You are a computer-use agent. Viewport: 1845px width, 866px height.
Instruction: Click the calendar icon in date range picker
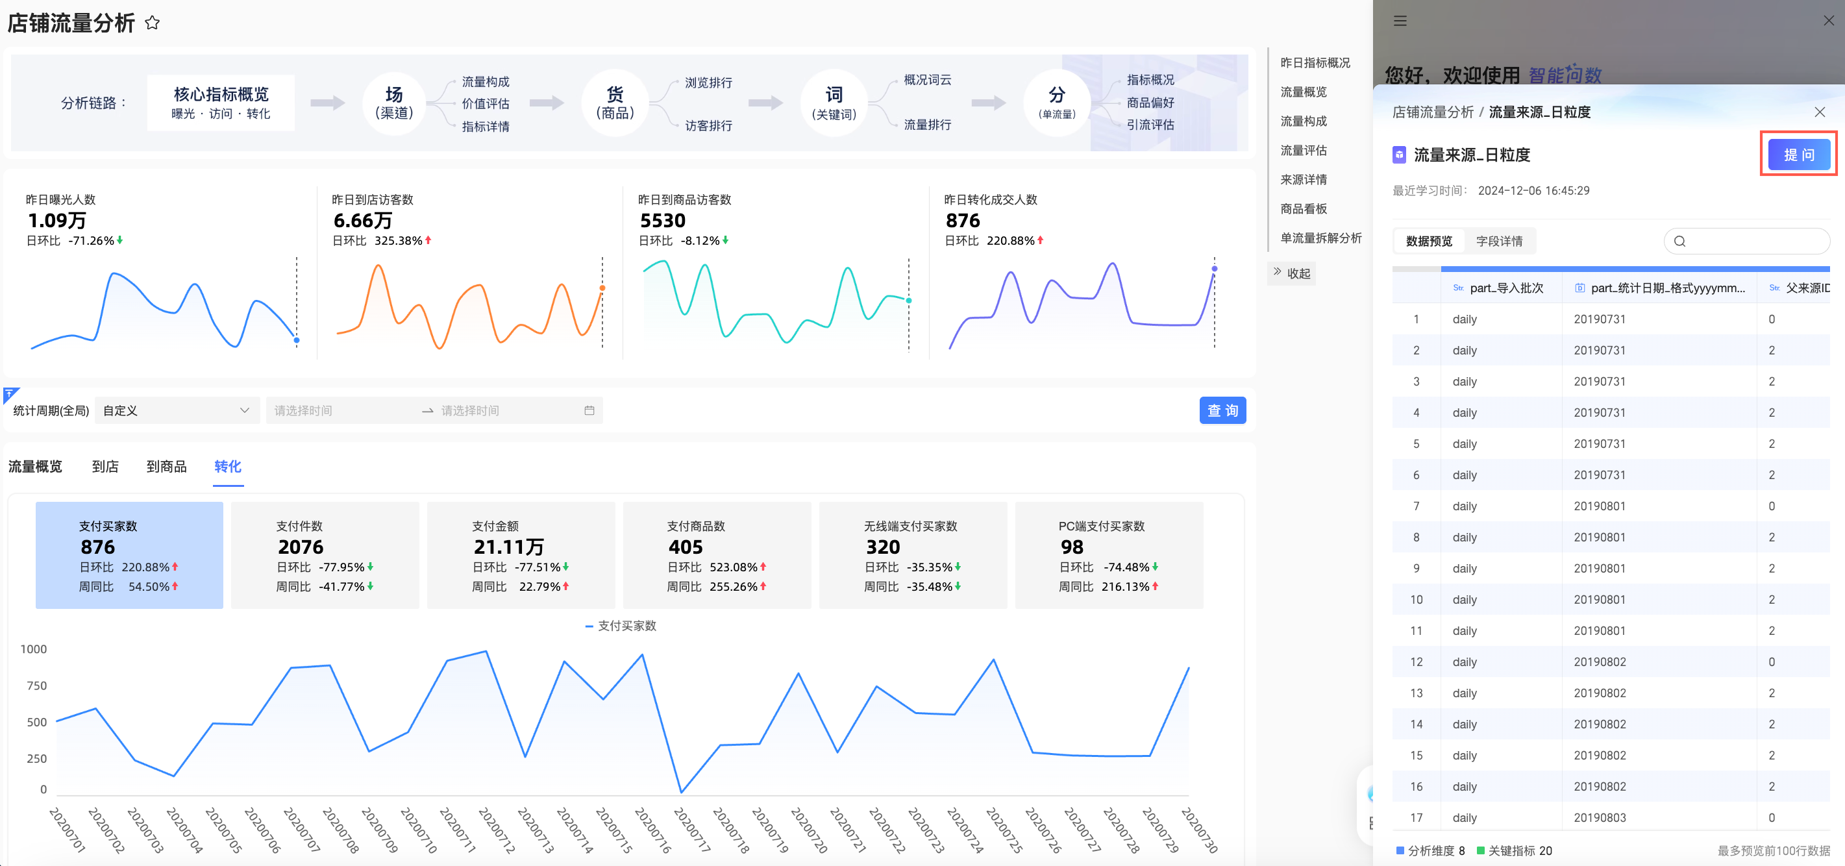coord(589,410)
